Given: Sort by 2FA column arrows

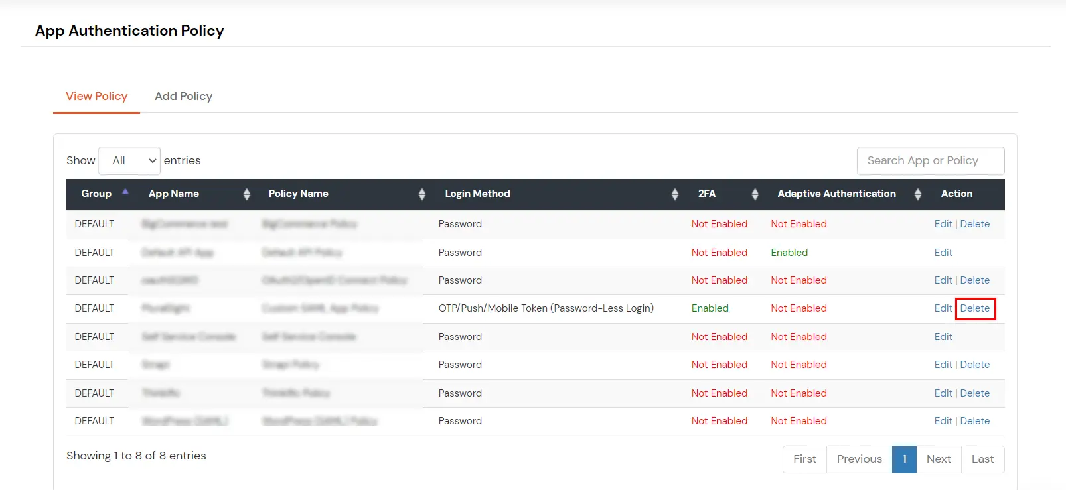Looking at the screenshot, I should (x=755, y=194).
